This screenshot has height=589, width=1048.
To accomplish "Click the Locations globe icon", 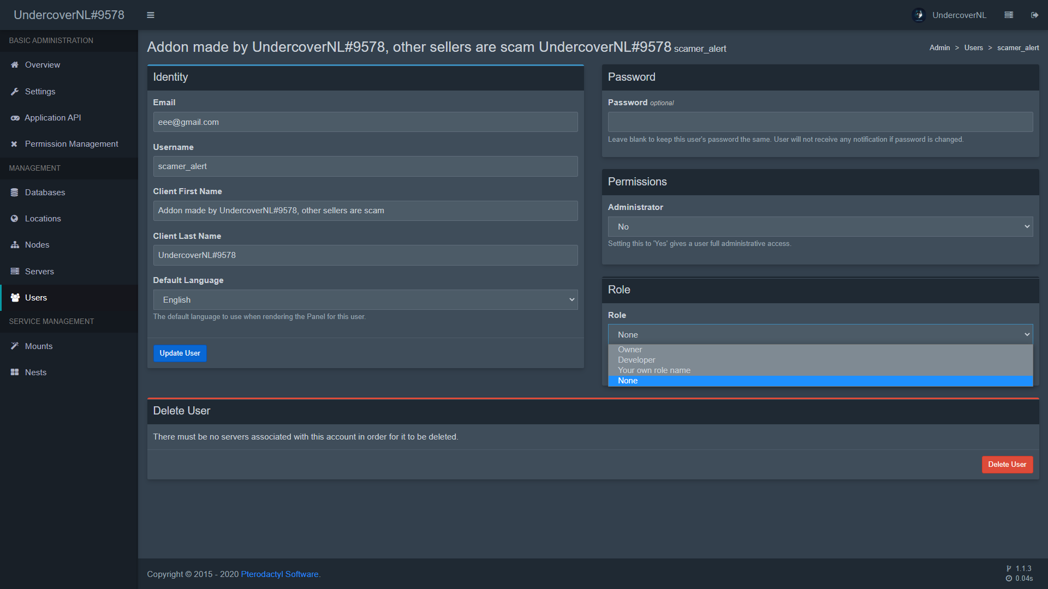I will [15, 219].
